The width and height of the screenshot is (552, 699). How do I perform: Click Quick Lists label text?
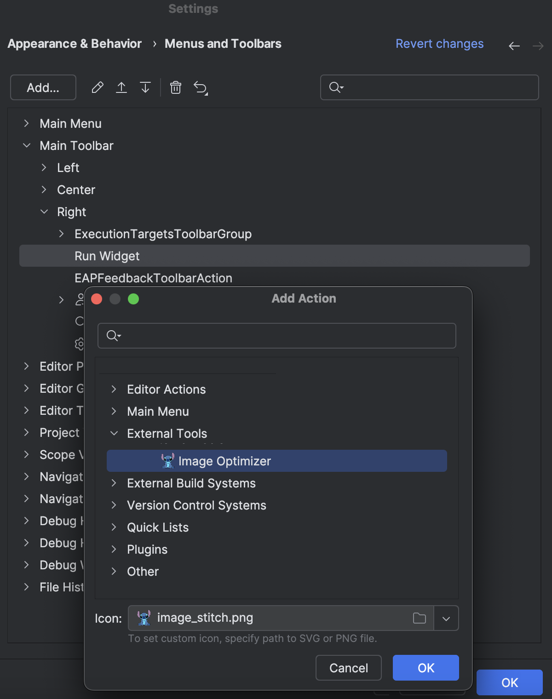tap(158, 527)
